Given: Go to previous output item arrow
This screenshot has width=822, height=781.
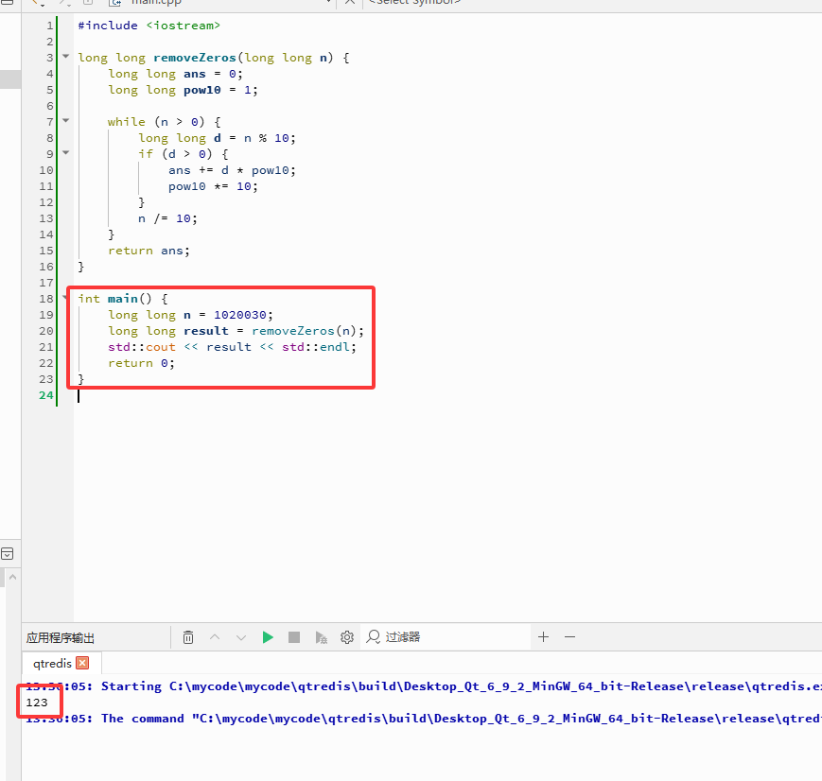Looking at the screenshot, I should pos(215,637).
